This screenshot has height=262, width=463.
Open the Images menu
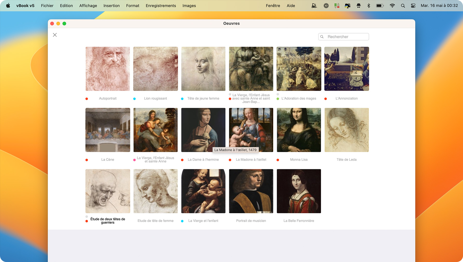pos(189,6)
